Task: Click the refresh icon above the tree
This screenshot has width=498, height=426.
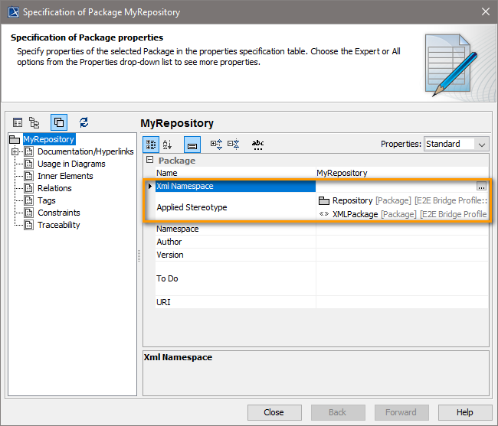Action: click(84, 122)
